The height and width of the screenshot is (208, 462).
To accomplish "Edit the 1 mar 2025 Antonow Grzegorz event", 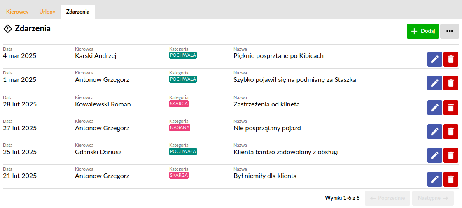I will tap(434, 83).
